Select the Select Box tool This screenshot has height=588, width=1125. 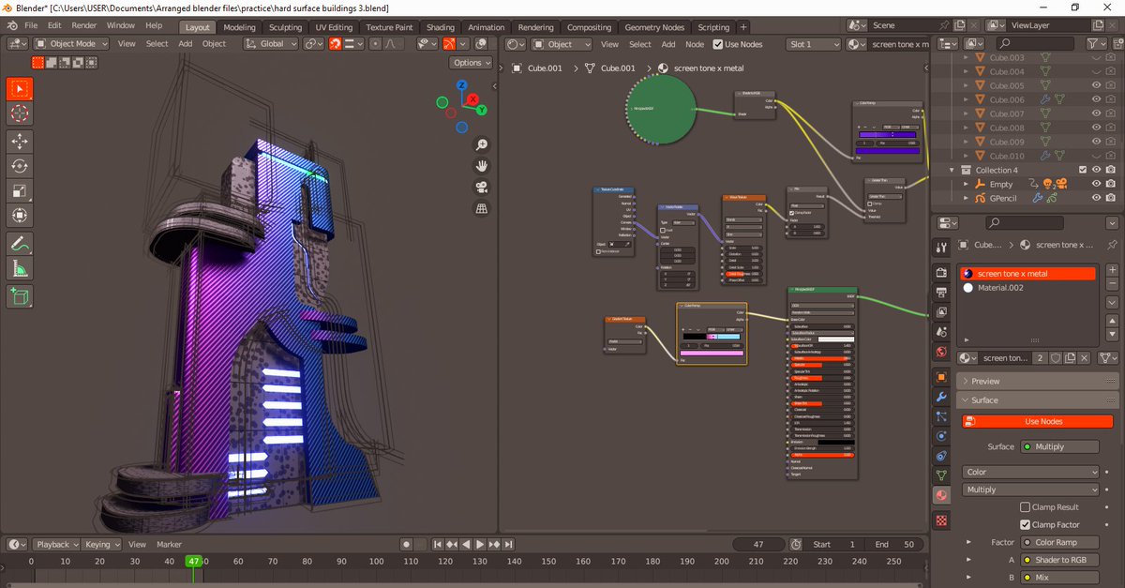click(19, 88)
